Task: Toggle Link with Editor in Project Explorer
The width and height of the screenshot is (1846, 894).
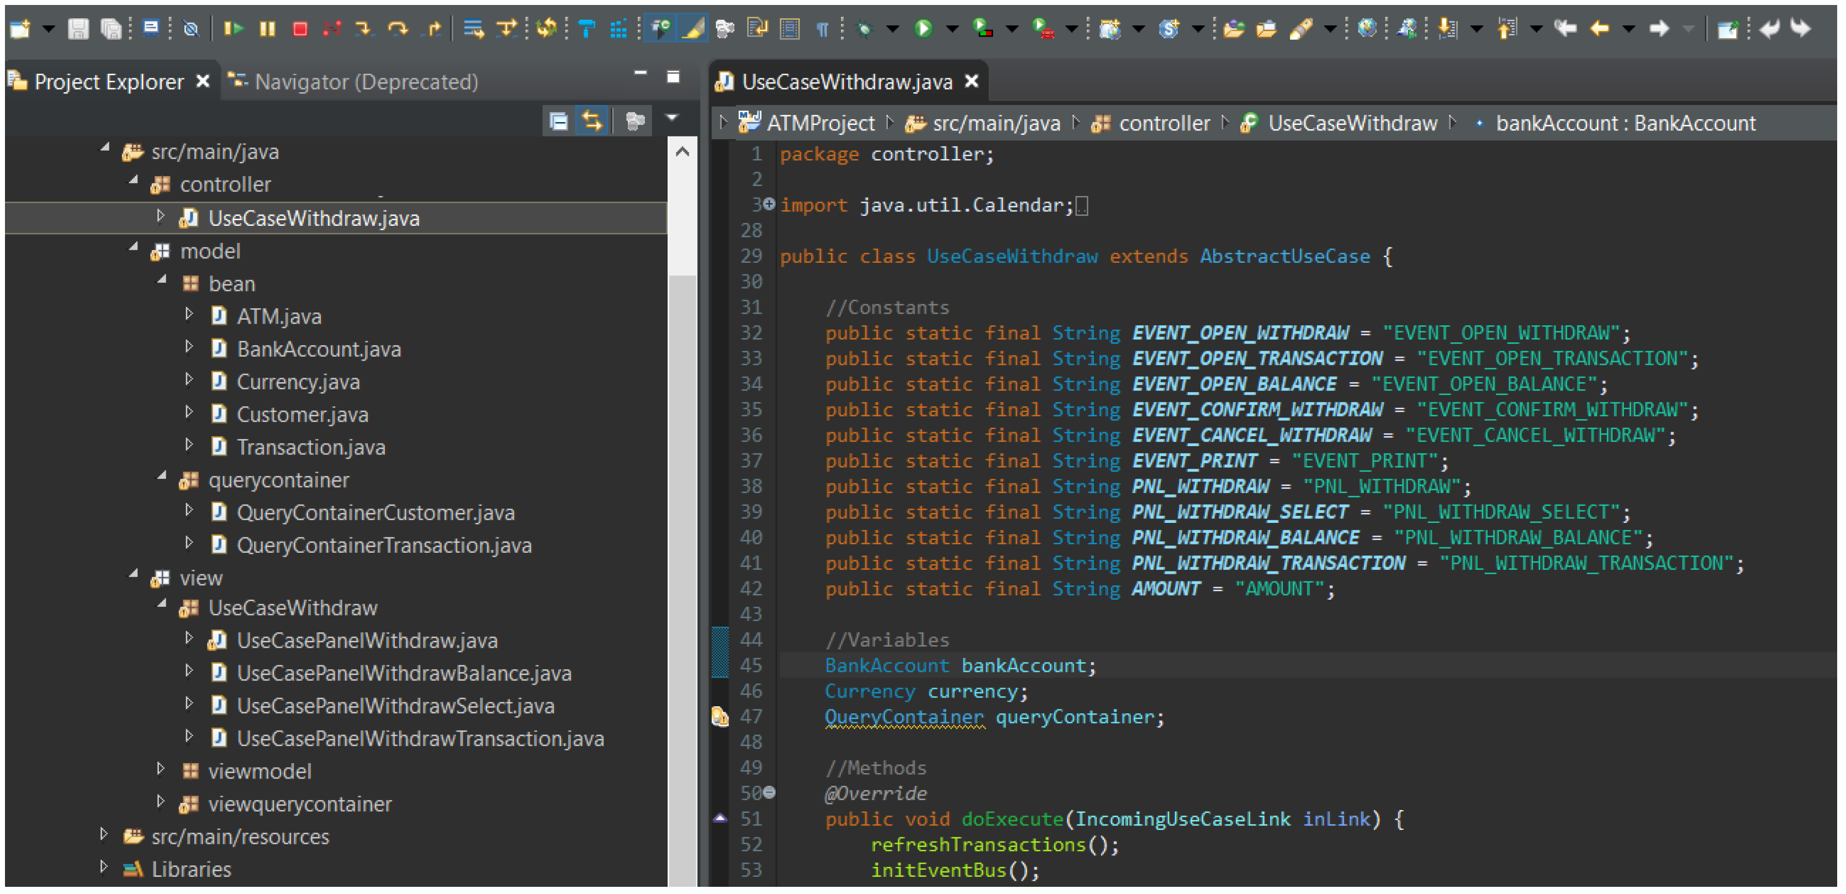Action: (592, 121)
